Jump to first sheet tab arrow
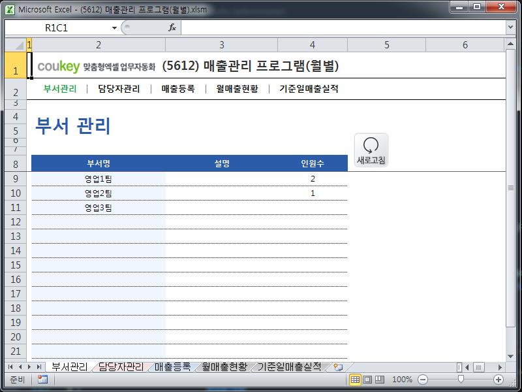The image size is (522, 392). point(10,367)
